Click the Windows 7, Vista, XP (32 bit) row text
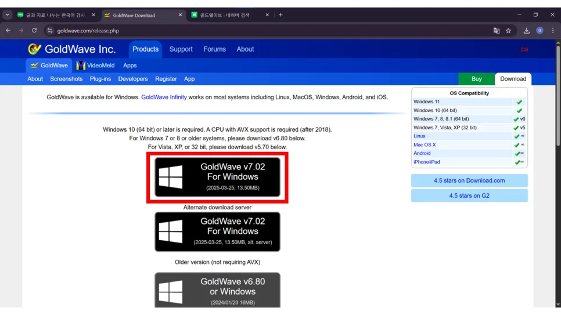Image resolution: width=561 pixels, height=315 pixels. (x=445, y=128)
